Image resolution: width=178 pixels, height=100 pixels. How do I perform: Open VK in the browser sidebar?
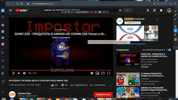coord(3,38)
